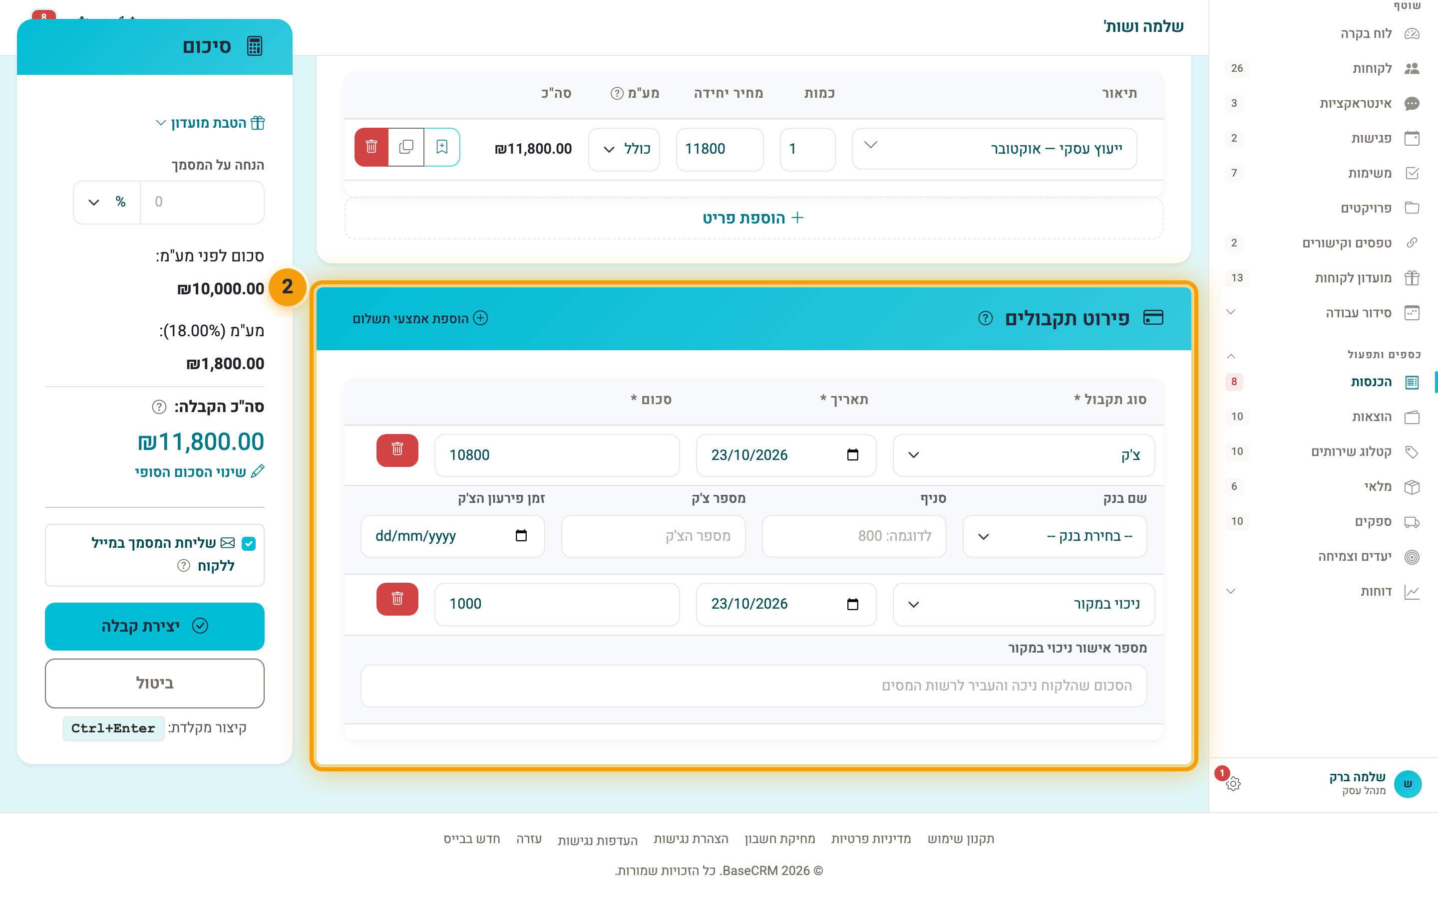
Task: Save line item as catalog bookmark
Action: tap(441, 147)
